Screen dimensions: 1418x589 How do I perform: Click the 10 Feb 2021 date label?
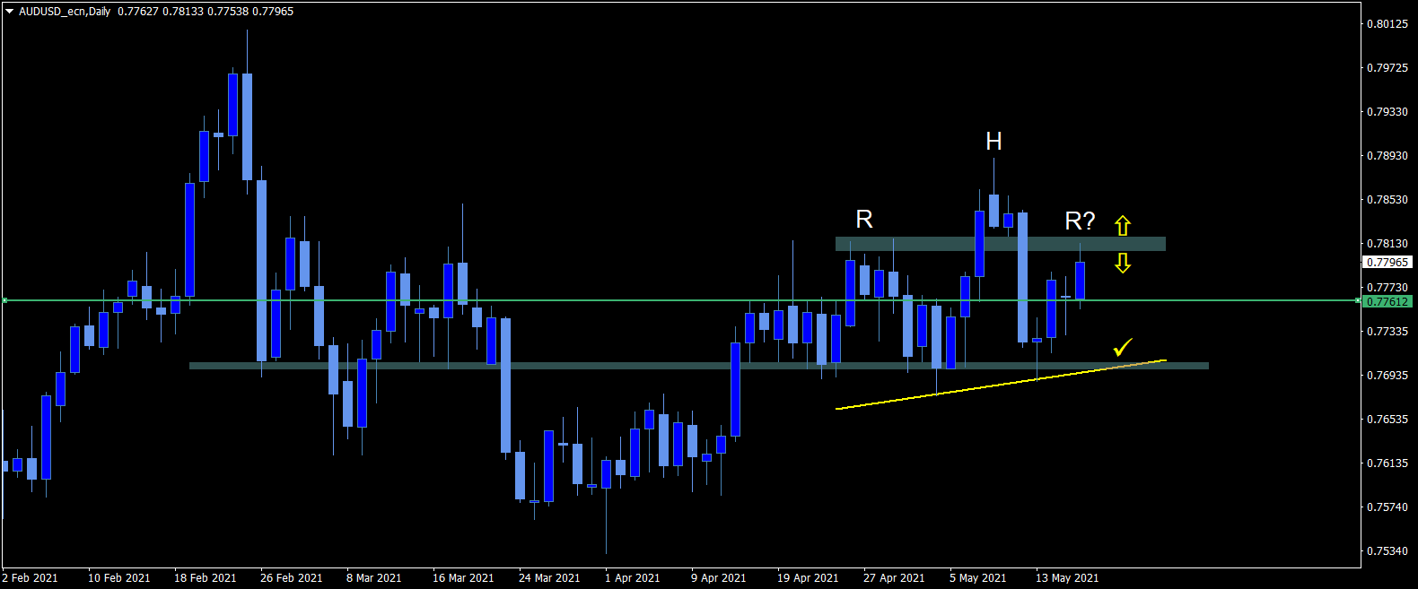tap(119, 578)
